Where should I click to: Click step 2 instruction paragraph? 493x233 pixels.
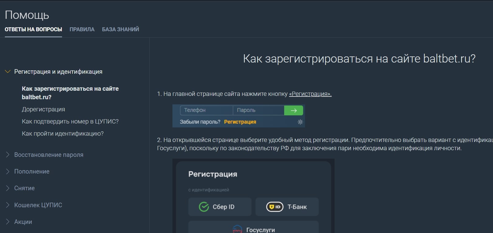point(325,144)
